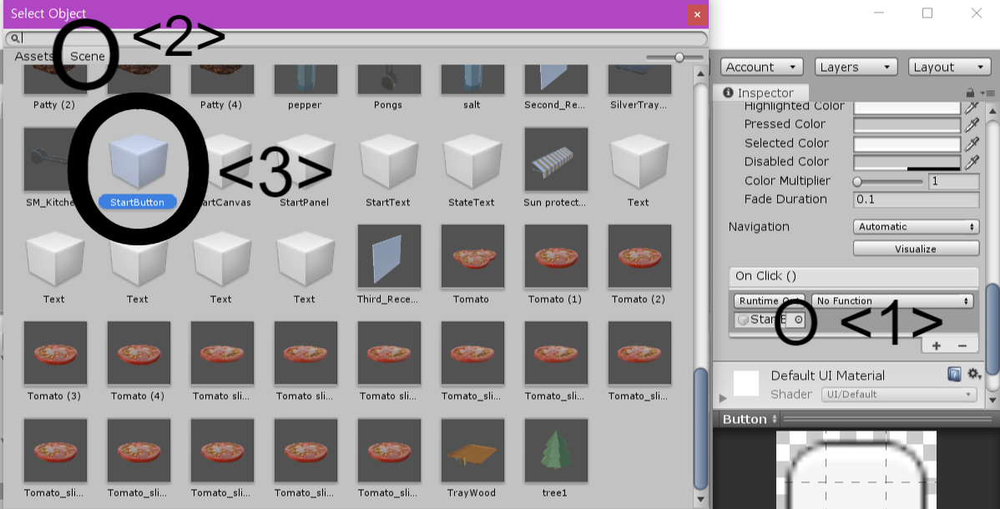Image resolution: width=1000 pixels, height=509 pixels.
Task: Select the Tomato (4) thumbnail
Action: click(x=139, y=353)
